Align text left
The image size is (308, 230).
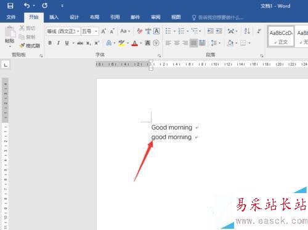tap(168, 43)
